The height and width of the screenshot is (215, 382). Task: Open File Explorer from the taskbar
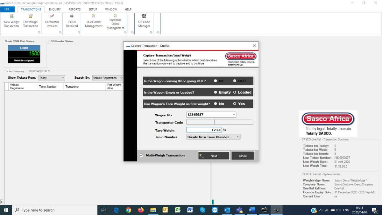click(x=153, y=210)
